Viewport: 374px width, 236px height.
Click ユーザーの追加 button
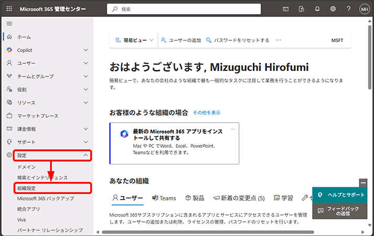(181, 40)
